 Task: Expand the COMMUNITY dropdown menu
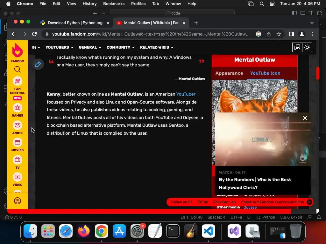(121, 47)
